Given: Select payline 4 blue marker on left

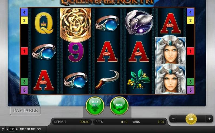Looking at the screenshot, I should (x=24, y=12).
